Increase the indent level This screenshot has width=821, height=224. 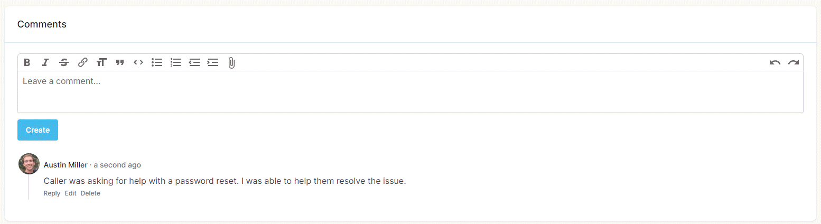click(213, 62)
